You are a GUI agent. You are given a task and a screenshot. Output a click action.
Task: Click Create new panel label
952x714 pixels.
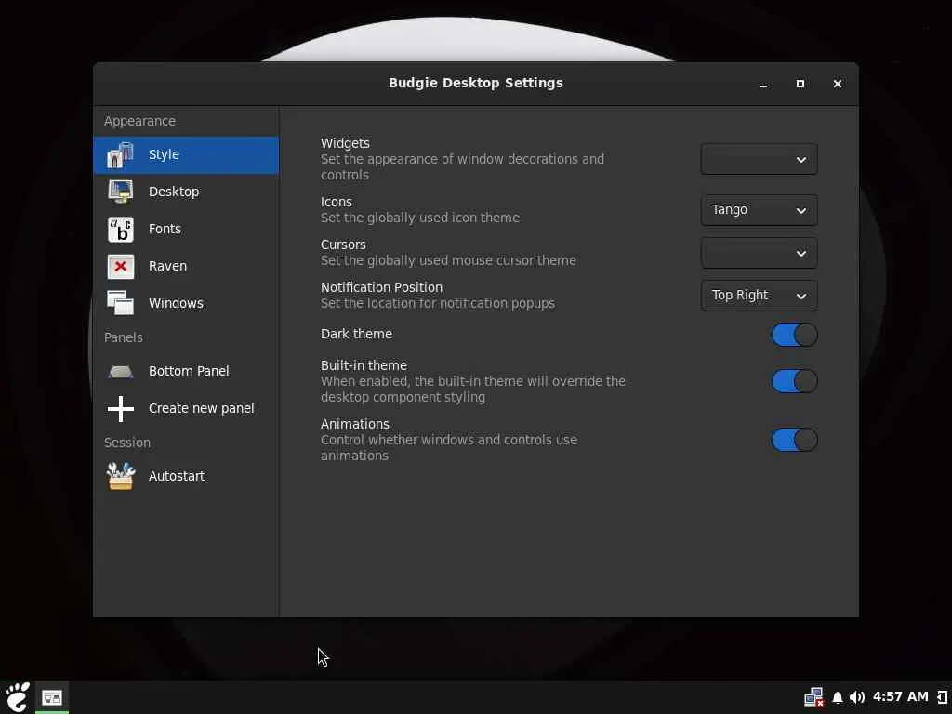coord(201,408)
